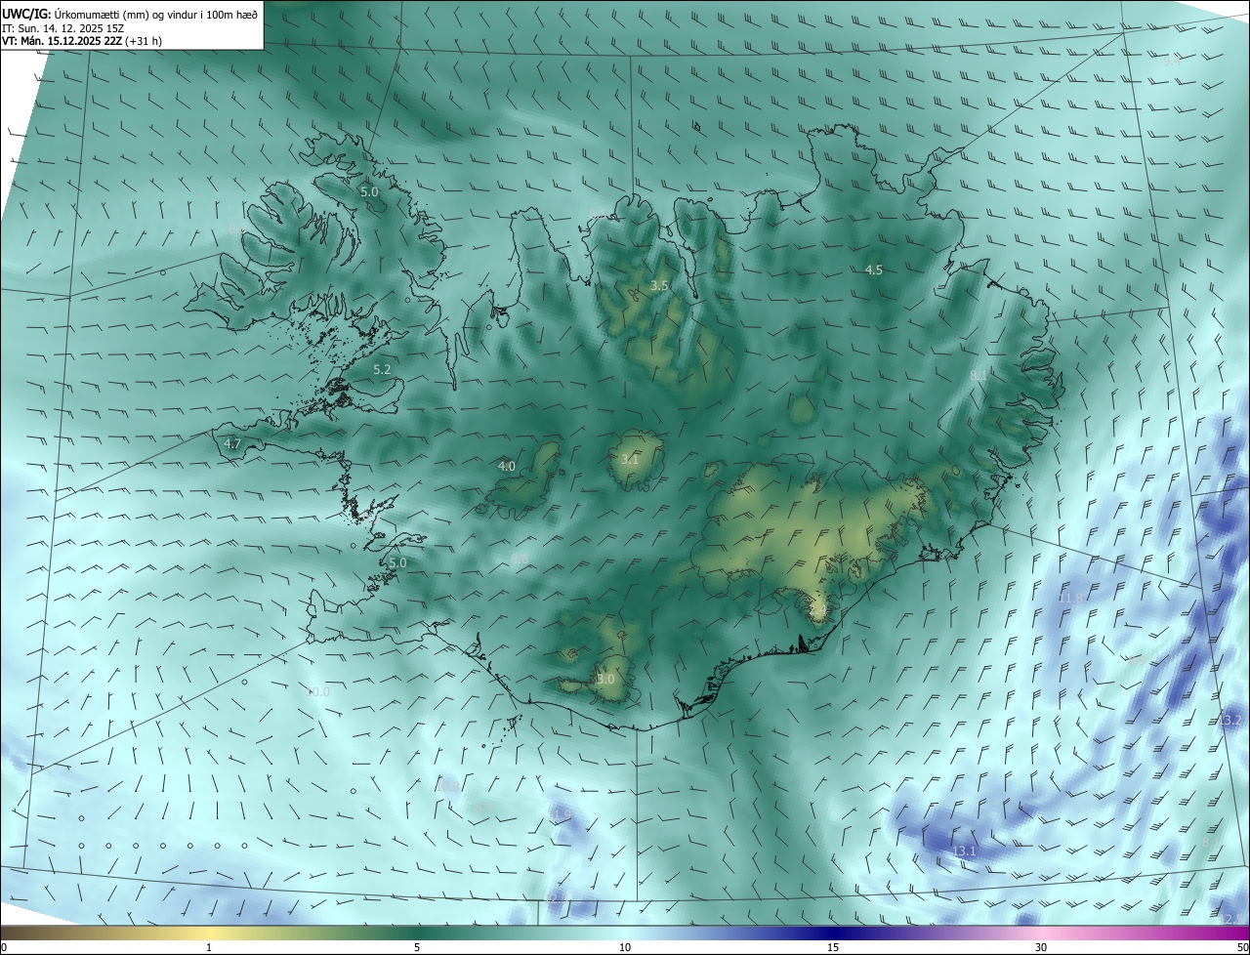Click the 4.0 value label on the map

507,467
